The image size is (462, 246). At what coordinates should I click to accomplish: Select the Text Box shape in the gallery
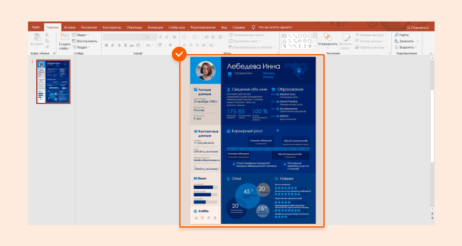(x=285, y=36)
